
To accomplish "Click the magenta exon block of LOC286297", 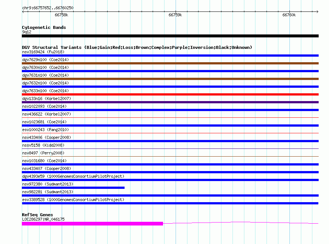I will pos(92,224).
